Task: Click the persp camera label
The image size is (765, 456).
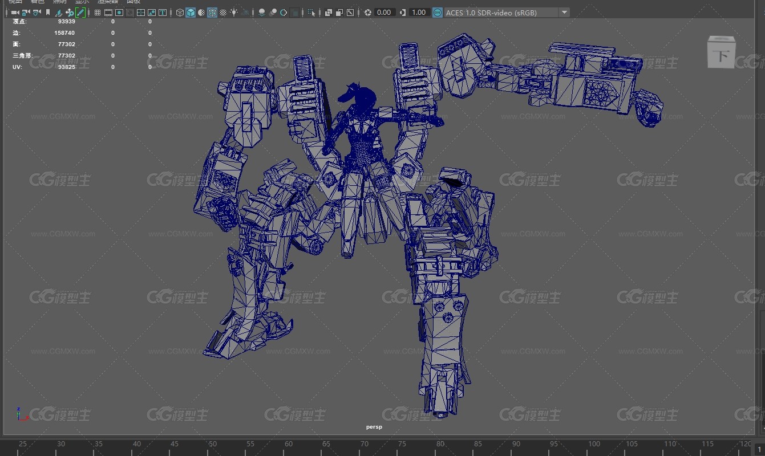Action: click(x=374, y=427)
